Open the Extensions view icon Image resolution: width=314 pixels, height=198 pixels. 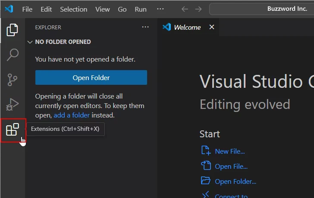(13, 130)
